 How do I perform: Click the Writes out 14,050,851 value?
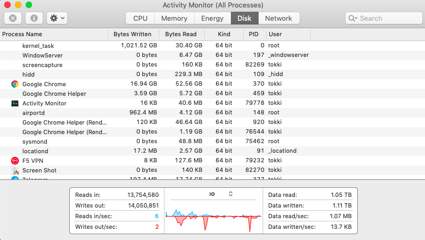(x=143, y=205)
